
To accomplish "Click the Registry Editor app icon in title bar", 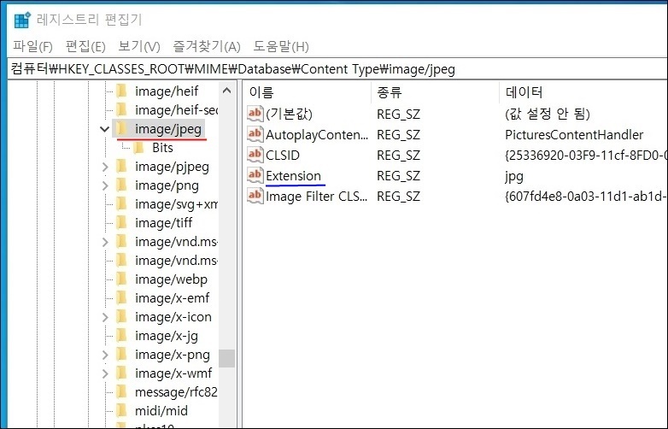I will pos(22,20).
